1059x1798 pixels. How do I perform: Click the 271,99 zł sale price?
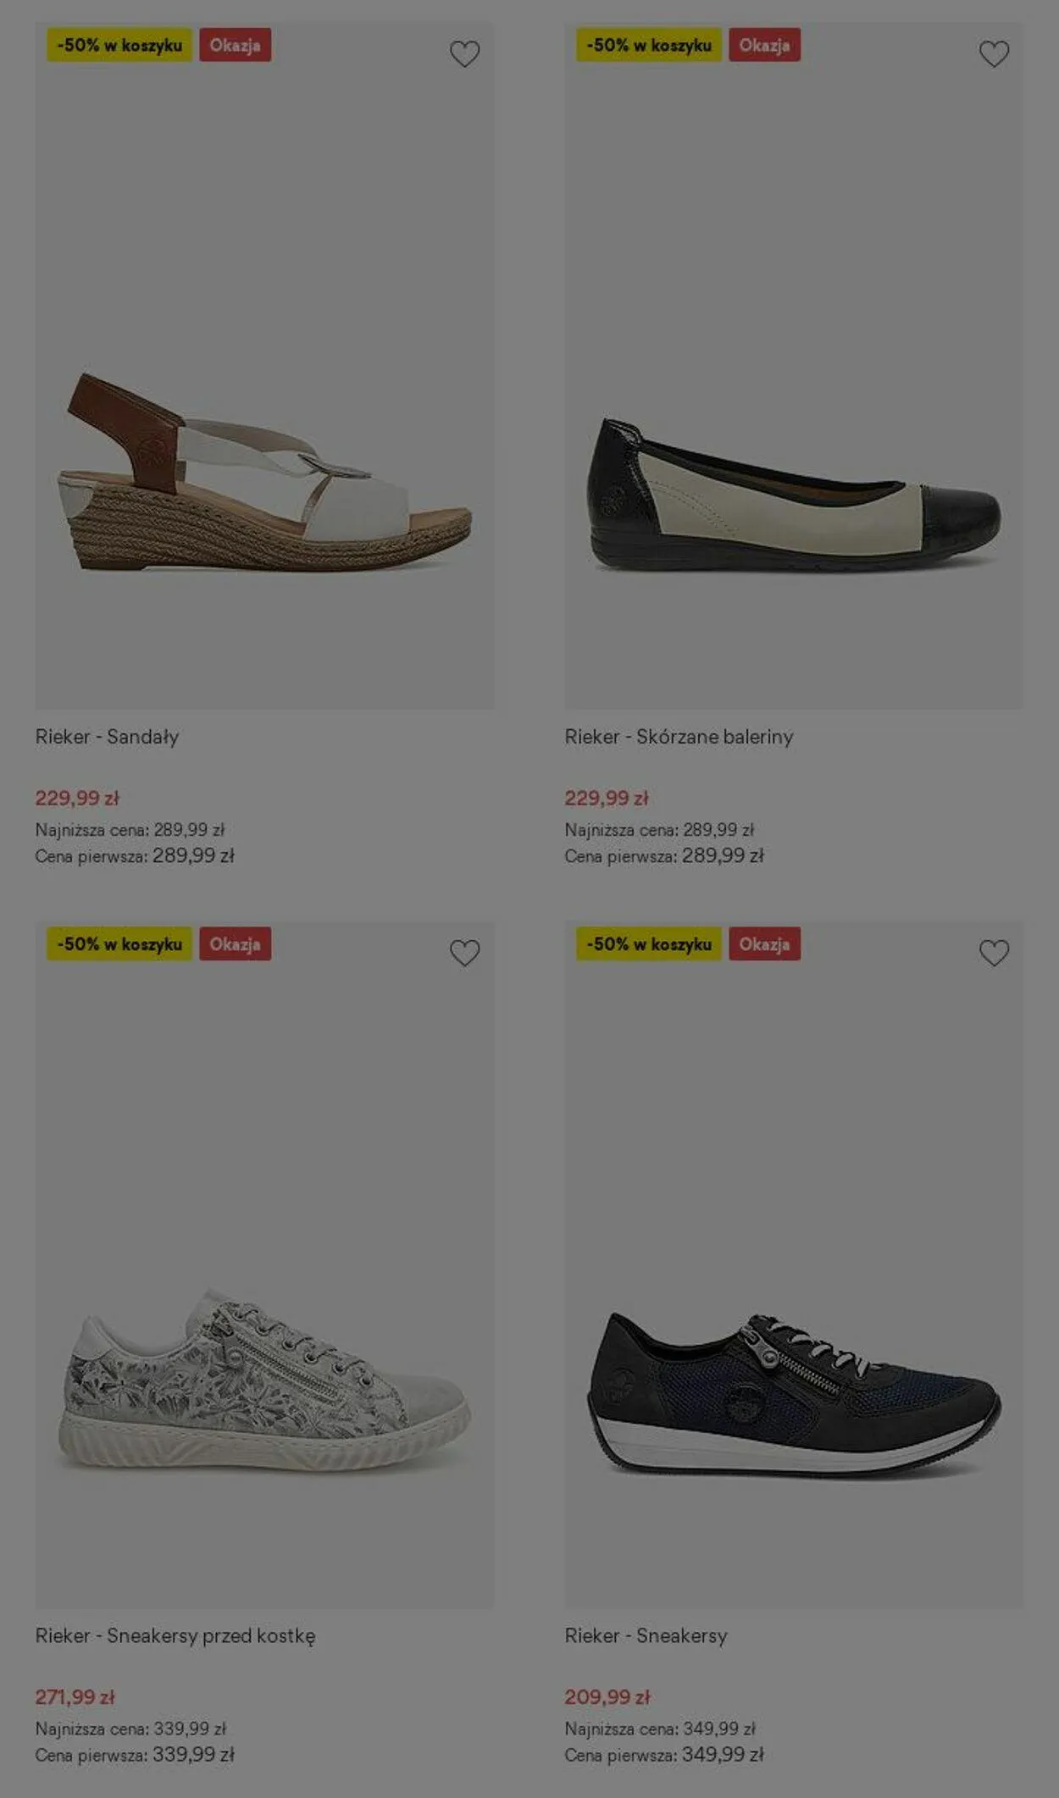tap(75, 1696)
